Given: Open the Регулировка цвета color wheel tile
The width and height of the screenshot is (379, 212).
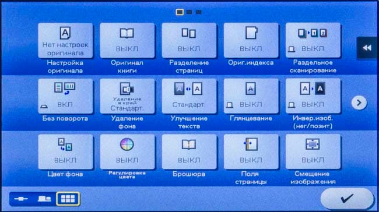Looking at the screenshot, I should [127, 152].
